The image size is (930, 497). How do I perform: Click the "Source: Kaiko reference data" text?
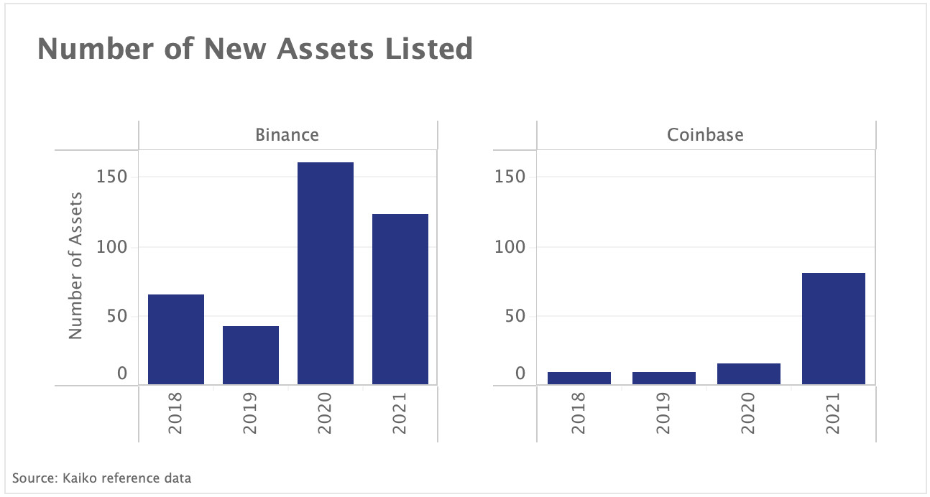102,478
